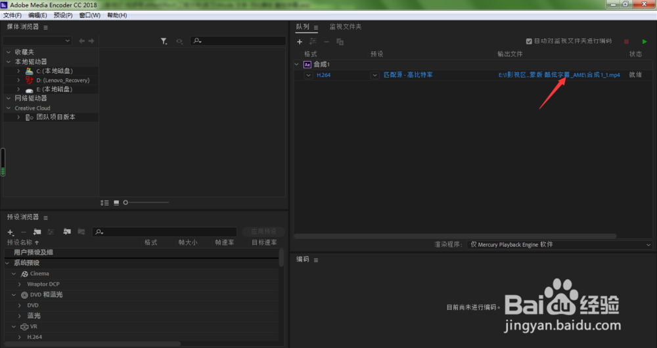657x348 pixels.
Task: Open the 匹配源 preset dropdown arrow
Action: click(x=374, y=76)
